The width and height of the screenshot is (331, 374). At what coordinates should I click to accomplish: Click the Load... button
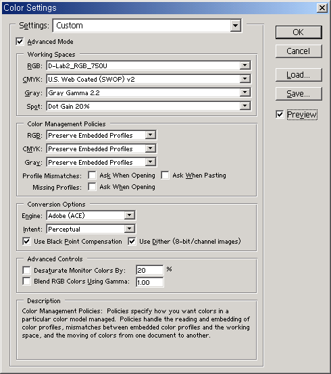tap(299, 75)
